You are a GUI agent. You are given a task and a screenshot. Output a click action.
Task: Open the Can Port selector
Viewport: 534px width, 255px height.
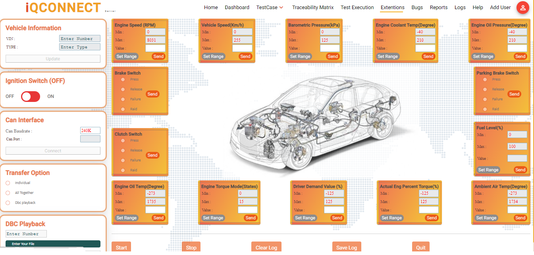point(90,138)
